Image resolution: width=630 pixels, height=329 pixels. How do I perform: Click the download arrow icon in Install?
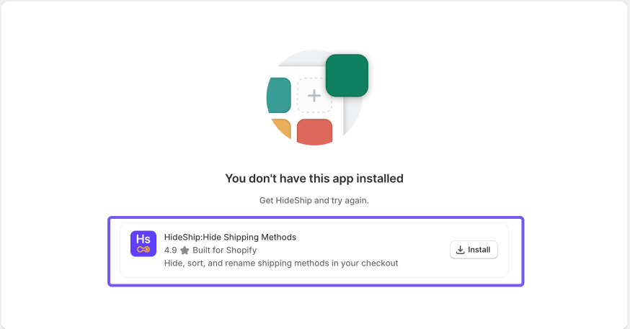[x=461, y=250]
